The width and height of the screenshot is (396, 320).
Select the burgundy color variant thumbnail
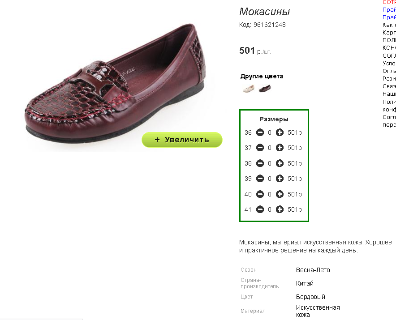pos(265,89)
